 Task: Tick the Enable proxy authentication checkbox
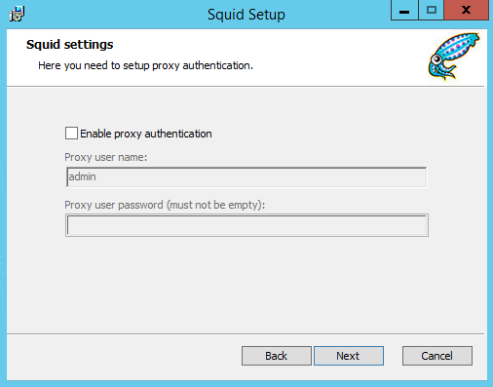pyautogui.click(x=71, y=134)
